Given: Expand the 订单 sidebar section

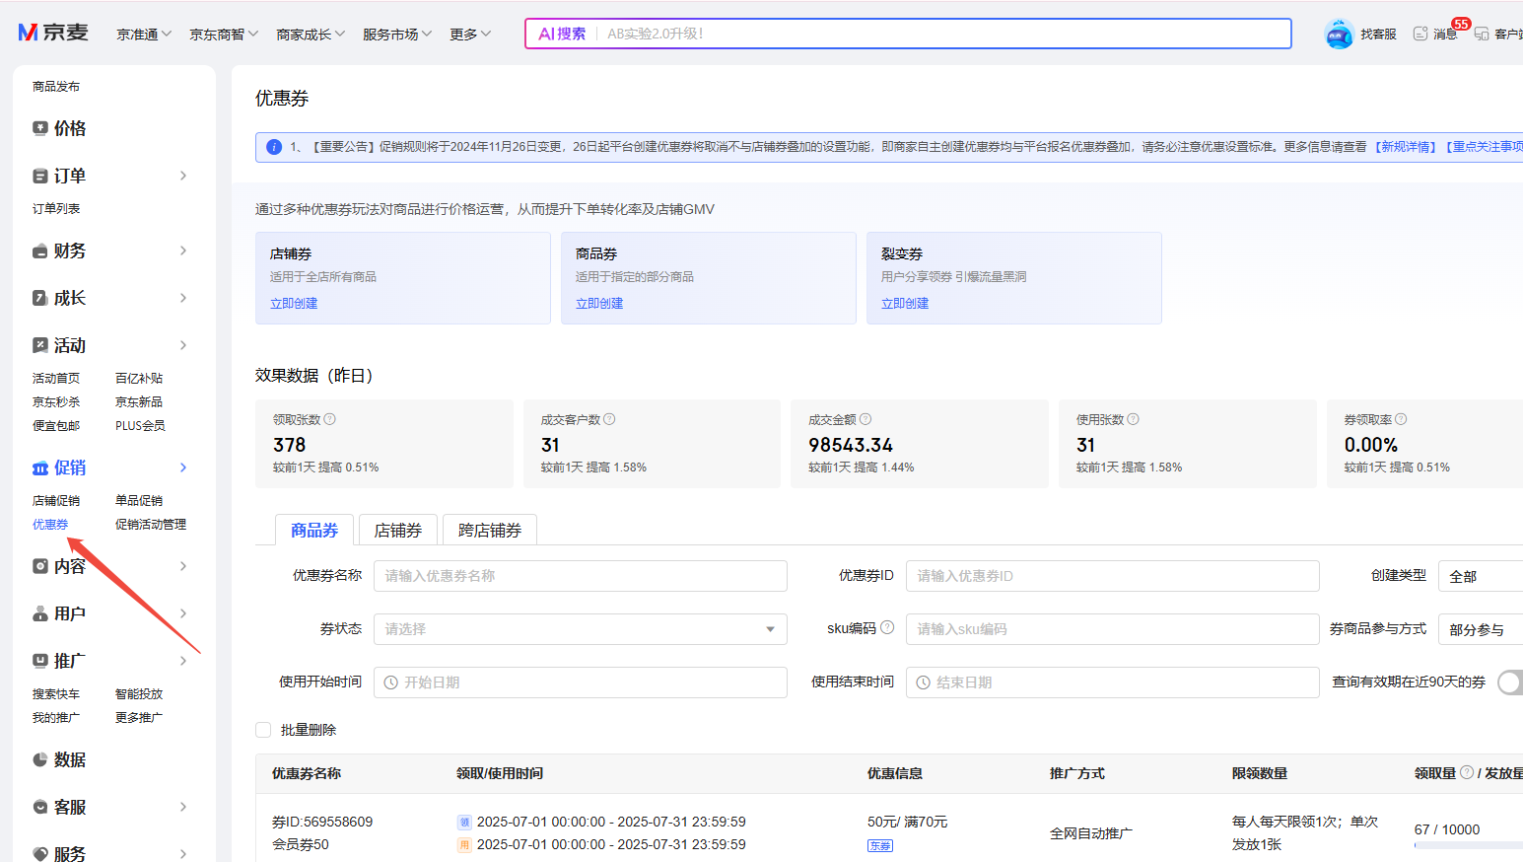Looking at the screenshot, I should (x=182, y=176).
